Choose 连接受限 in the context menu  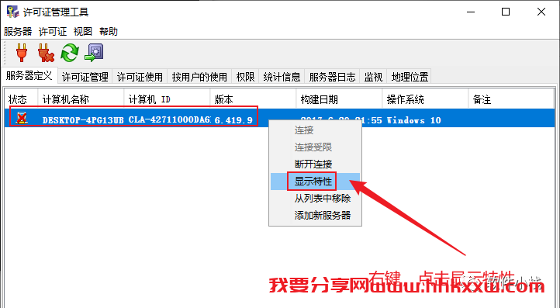(315, 147)
